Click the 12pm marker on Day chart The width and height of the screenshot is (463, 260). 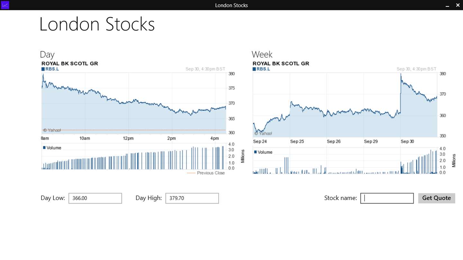point(128,138)
